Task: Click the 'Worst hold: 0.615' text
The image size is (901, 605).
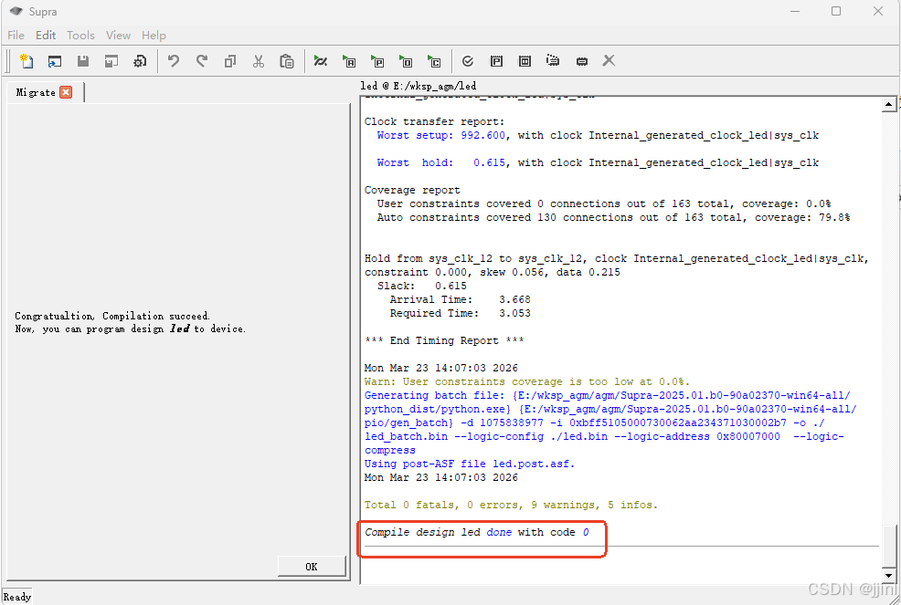Action: click(441, 163)
